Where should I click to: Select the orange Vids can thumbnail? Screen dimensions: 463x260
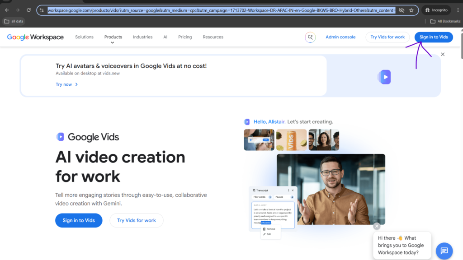(x=292, y=140)
